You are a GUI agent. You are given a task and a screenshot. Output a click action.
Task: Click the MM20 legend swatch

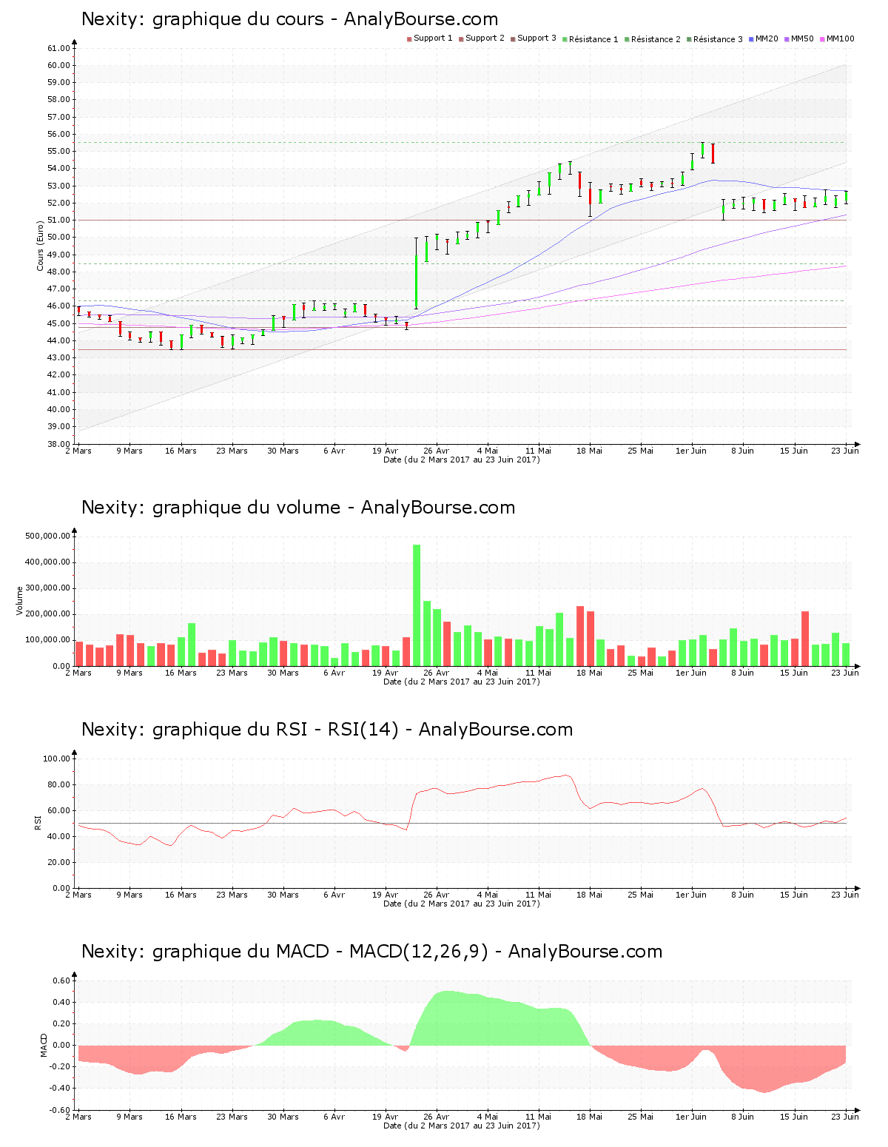click(x=751, y=39)
